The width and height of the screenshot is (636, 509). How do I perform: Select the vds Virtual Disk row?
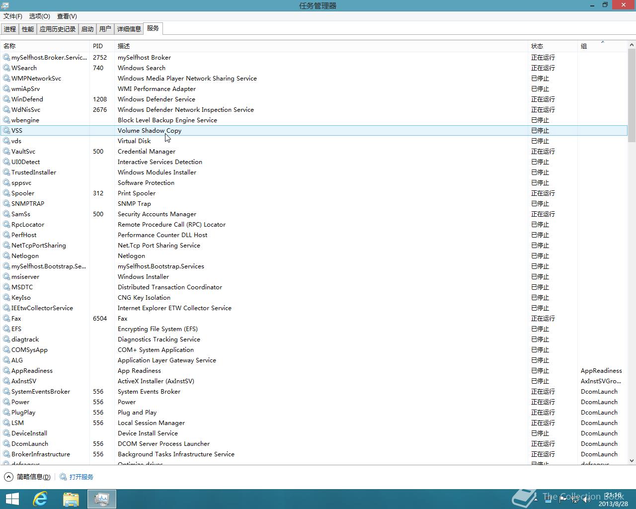click(314, 141)
